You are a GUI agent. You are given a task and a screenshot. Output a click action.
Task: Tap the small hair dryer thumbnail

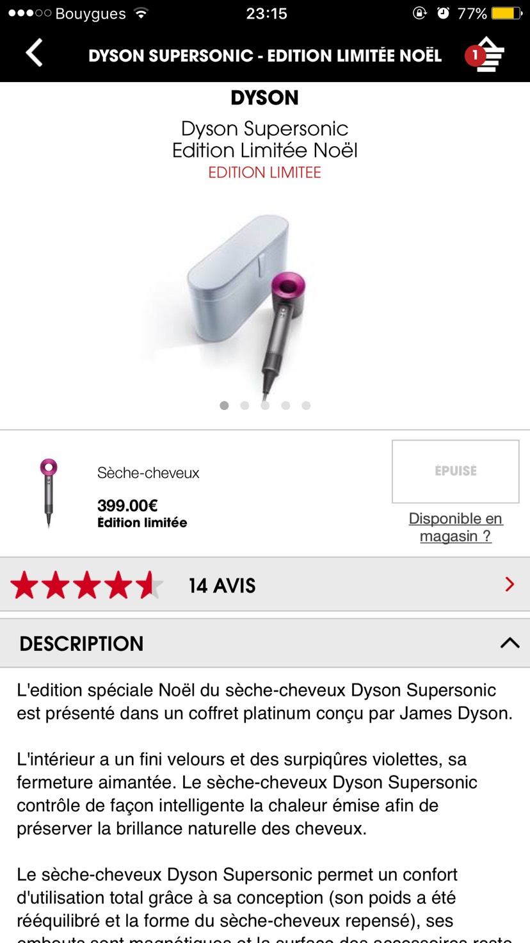[49, 493]
